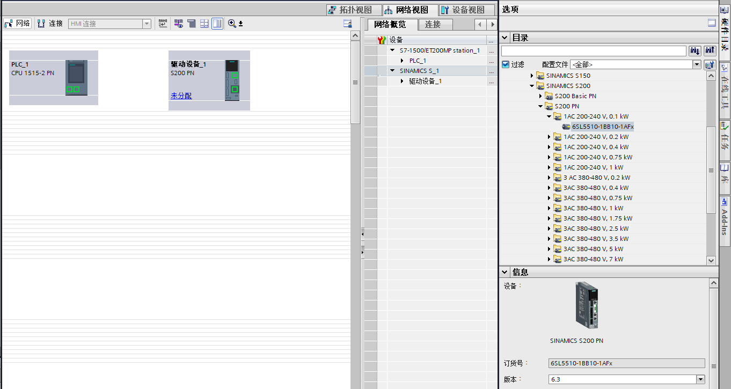This screenshot has height=389, width=731.
Task: Click the show address labels NAME icon
Action: click(x=163, y=24)
